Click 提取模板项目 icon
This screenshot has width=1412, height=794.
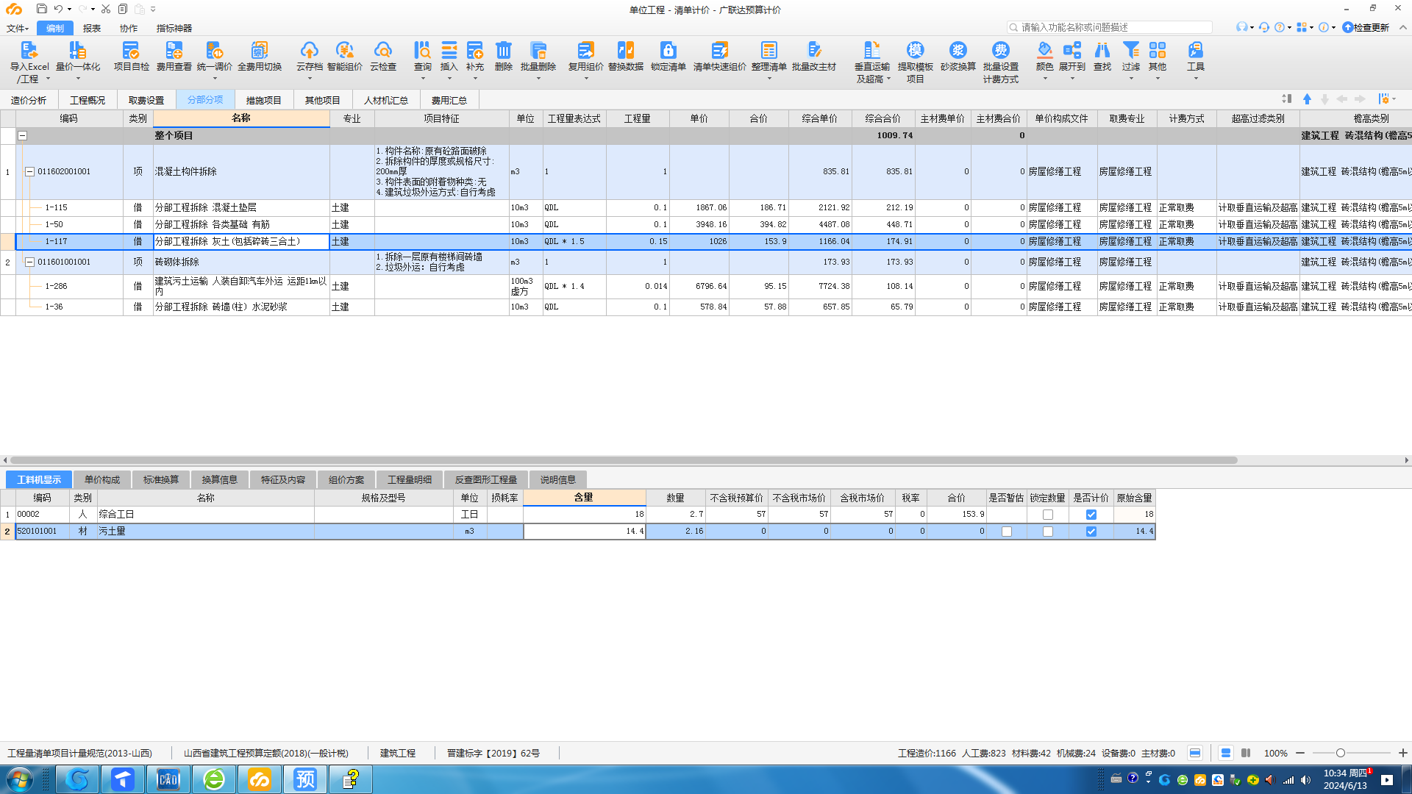click(915, 50)
